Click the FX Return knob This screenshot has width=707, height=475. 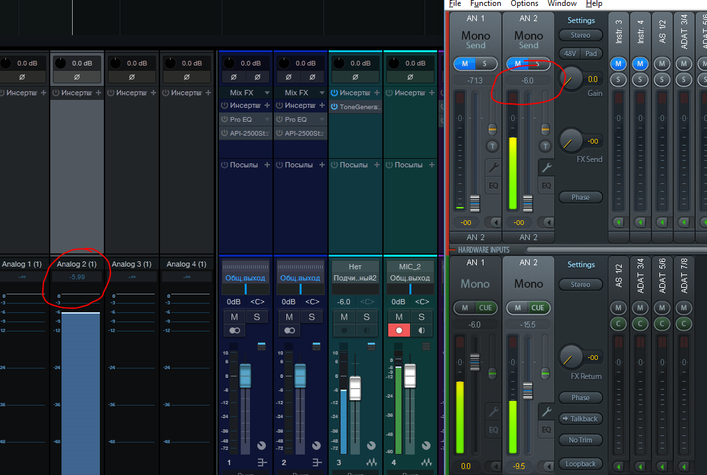point(570,357)
